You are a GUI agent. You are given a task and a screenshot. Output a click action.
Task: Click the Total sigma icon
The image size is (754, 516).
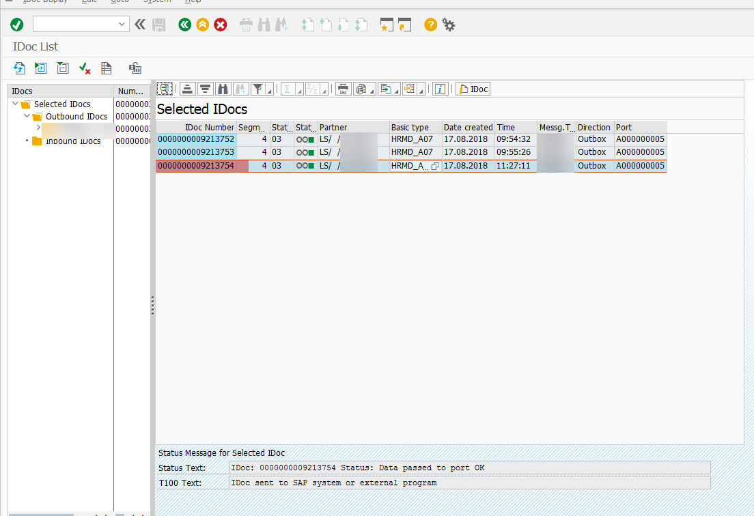click(x=288, y=89)
